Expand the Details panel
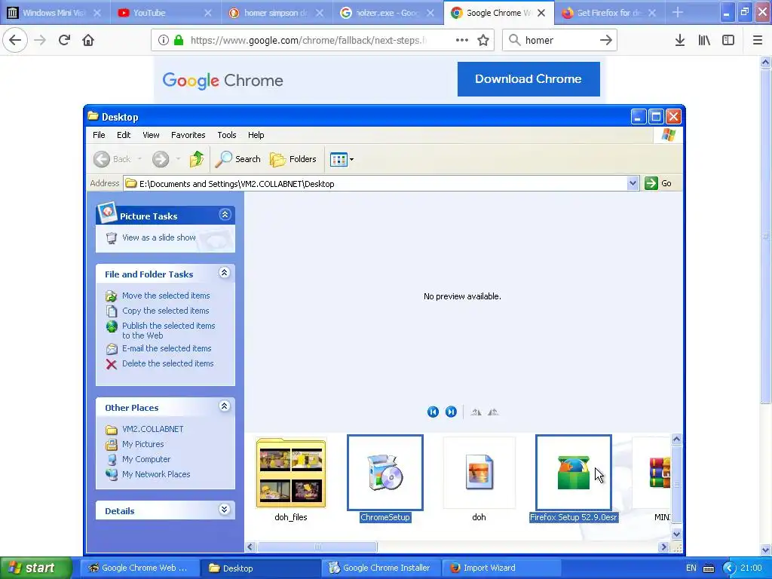The height and width of the screenshot is (579, 772). tap(225, 510)
